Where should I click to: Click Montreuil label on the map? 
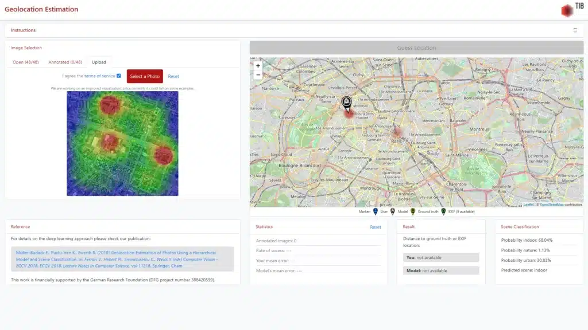click(x=479, y=129)
